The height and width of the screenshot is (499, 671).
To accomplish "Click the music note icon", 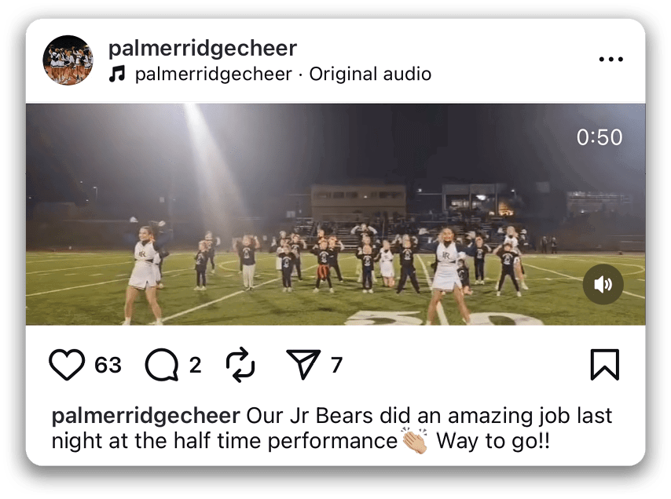I will point(117,75).
